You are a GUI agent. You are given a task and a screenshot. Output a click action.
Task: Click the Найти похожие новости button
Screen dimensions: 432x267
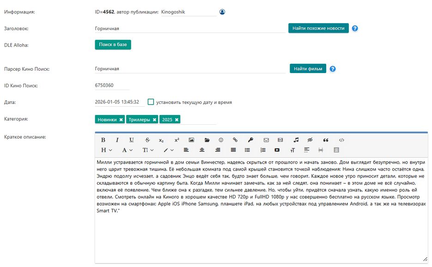click(318, 28)
